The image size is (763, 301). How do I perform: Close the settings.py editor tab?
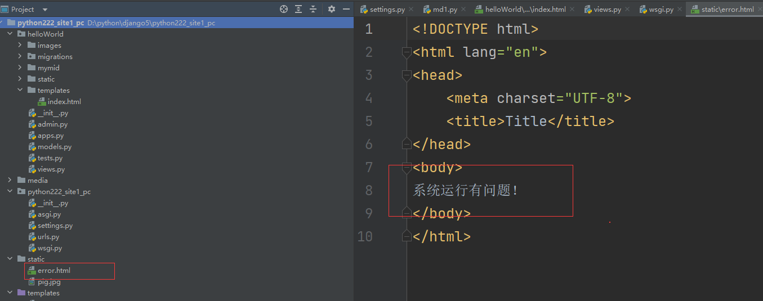(x=410, y=10)
